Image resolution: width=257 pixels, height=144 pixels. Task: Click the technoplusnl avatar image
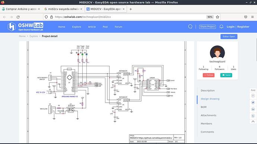pos(218,52)
